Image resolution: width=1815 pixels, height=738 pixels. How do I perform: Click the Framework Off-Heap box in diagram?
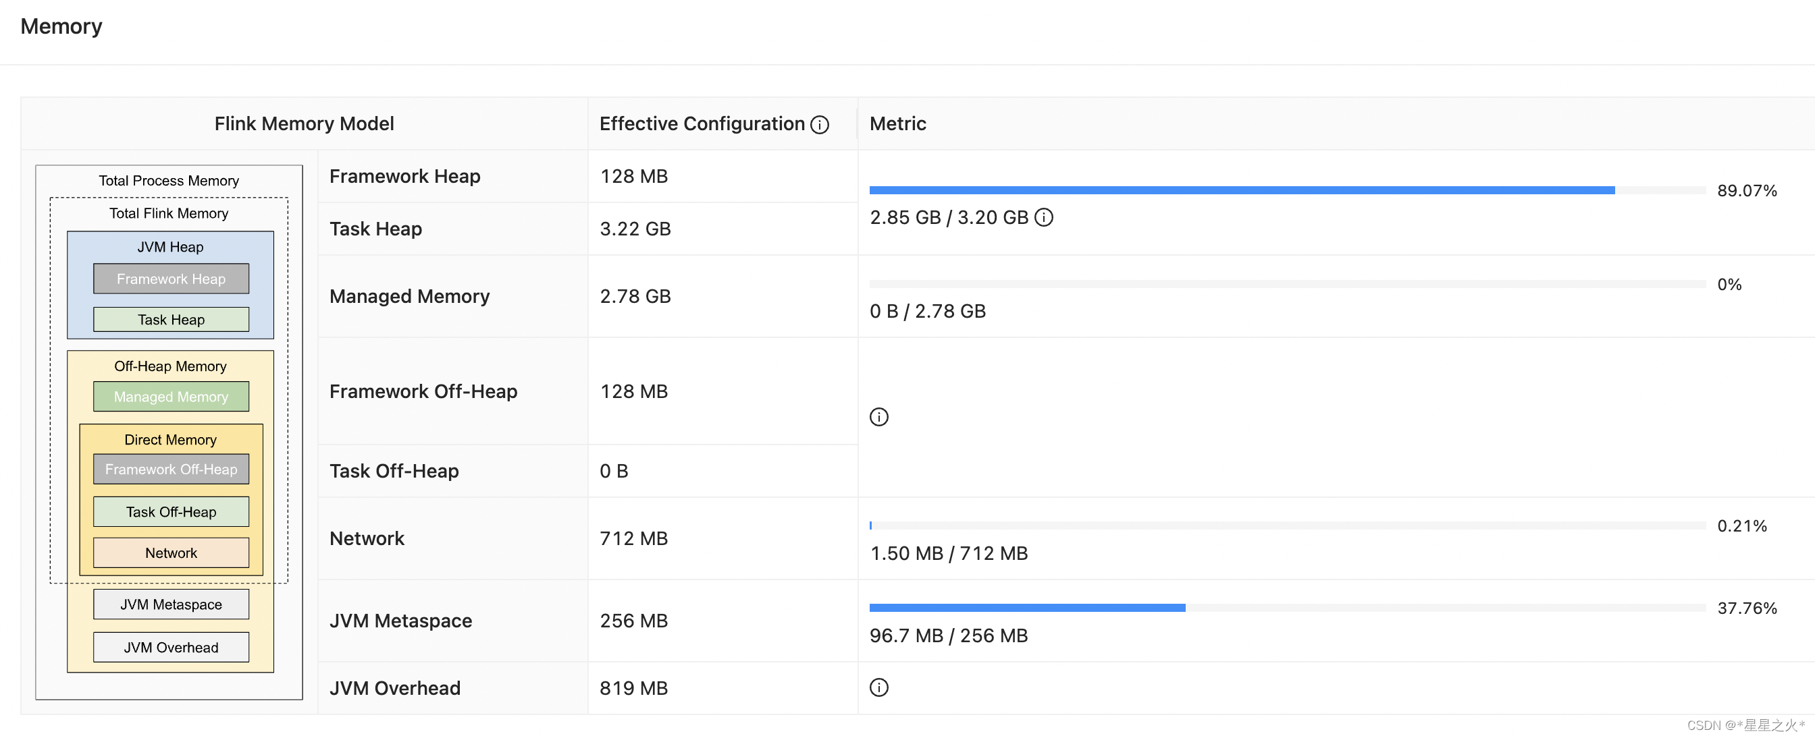[172, 469]
